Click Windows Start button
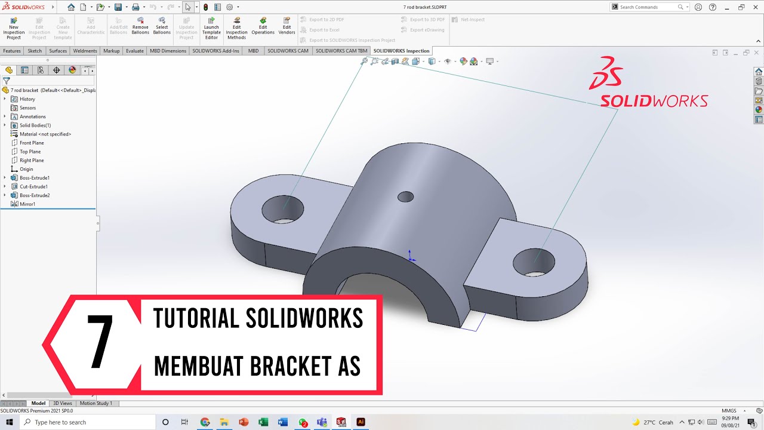The width and height of the screenshot is (764, 430). point(10,422)
